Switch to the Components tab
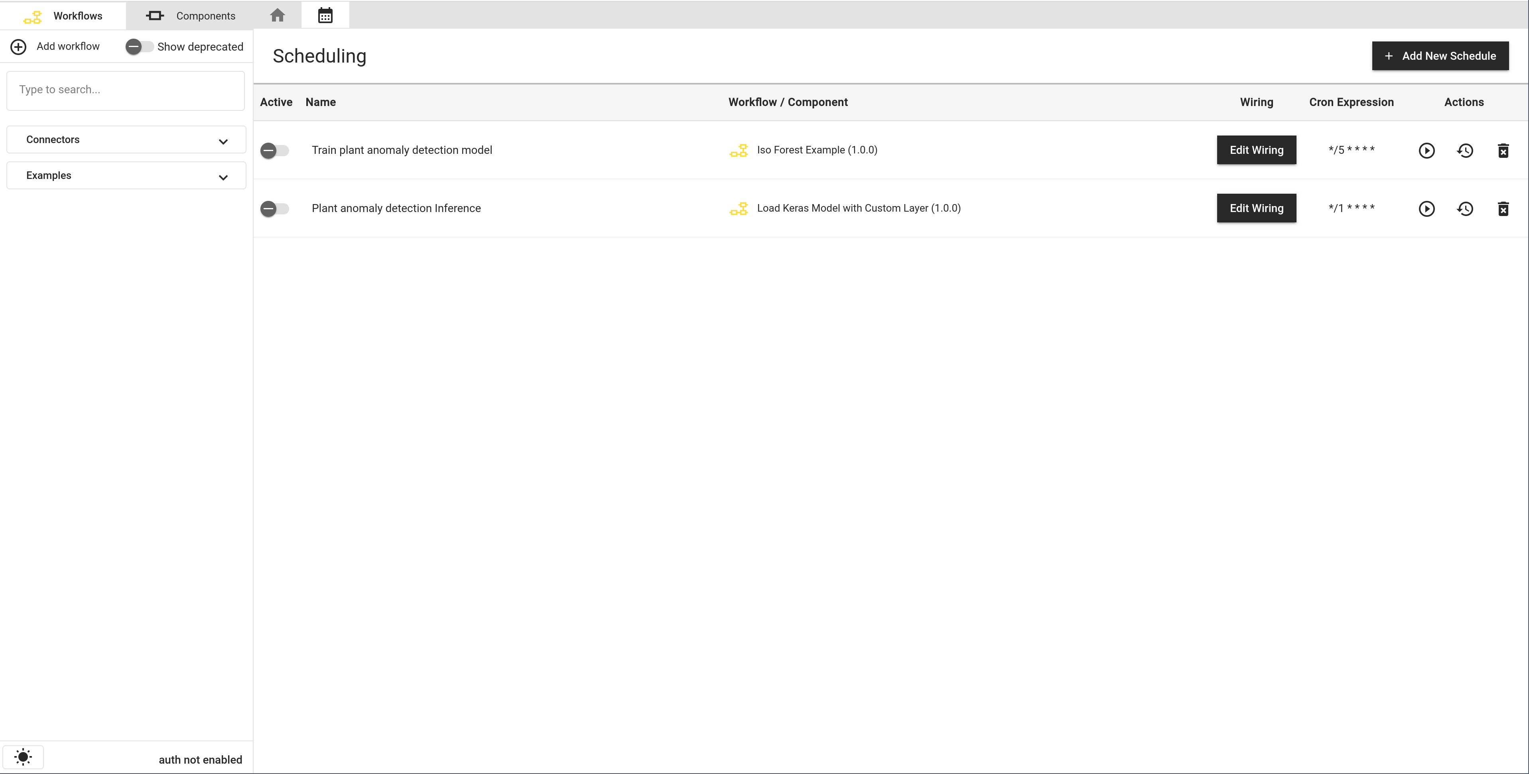Screen dimensions: 1529x774 pos(191,16)
